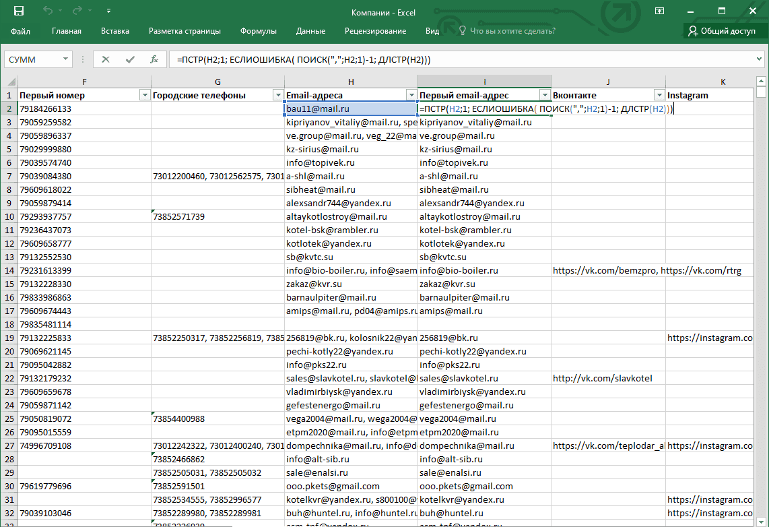Select the phone cell 73852571739
This screenshot has width=769, height=527.
pyautogui.click(x=218, y=216)
